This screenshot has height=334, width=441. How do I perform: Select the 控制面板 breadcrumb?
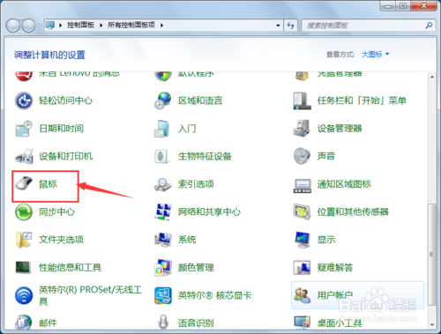point(80,25)
